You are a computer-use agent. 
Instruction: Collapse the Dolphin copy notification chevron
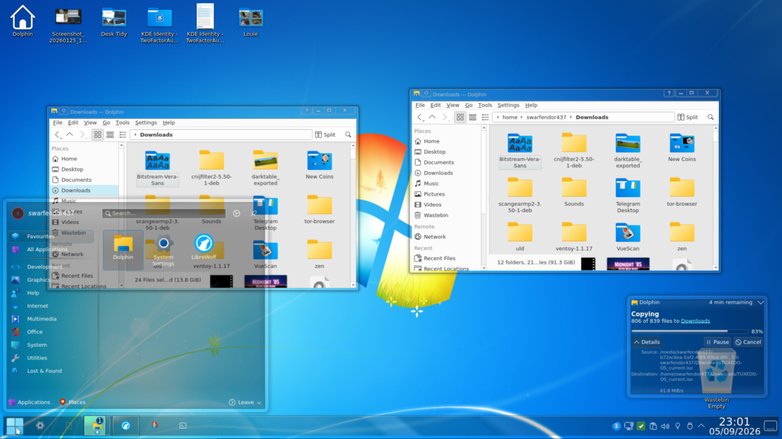pyautogui.click(x=760, y=302)
